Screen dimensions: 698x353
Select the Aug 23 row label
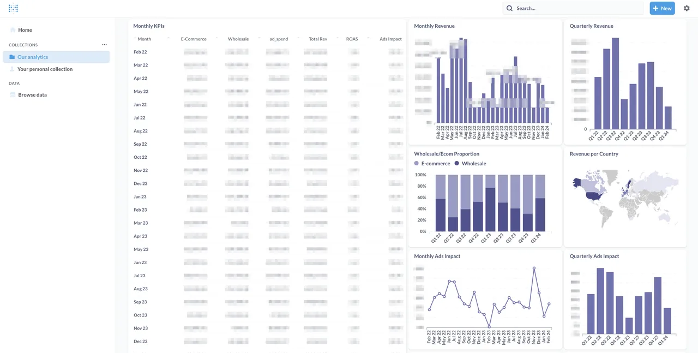(141, 289)
